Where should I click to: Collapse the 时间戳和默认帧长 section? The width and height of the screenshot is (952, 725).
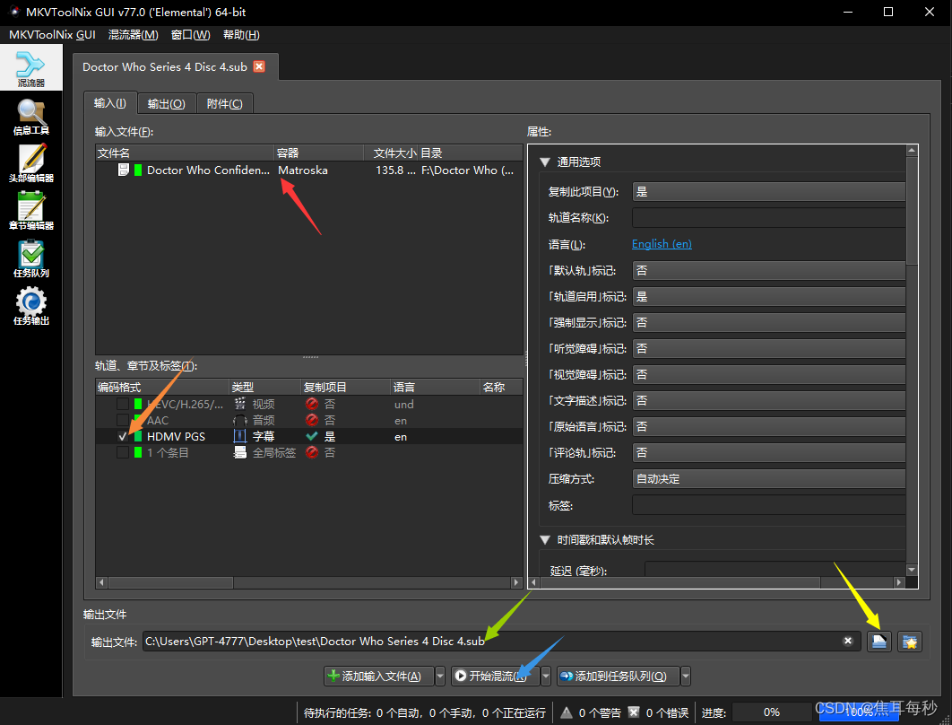pos(545,539)
